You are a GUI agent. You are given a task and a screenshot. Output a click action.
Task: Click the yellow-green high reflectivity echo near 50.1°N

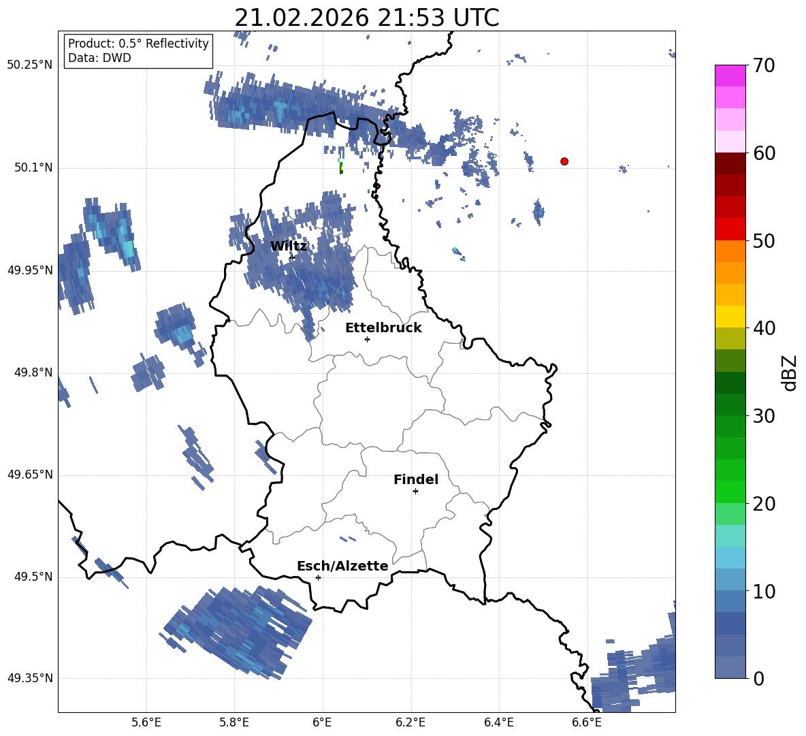click(x=341, y=167)
